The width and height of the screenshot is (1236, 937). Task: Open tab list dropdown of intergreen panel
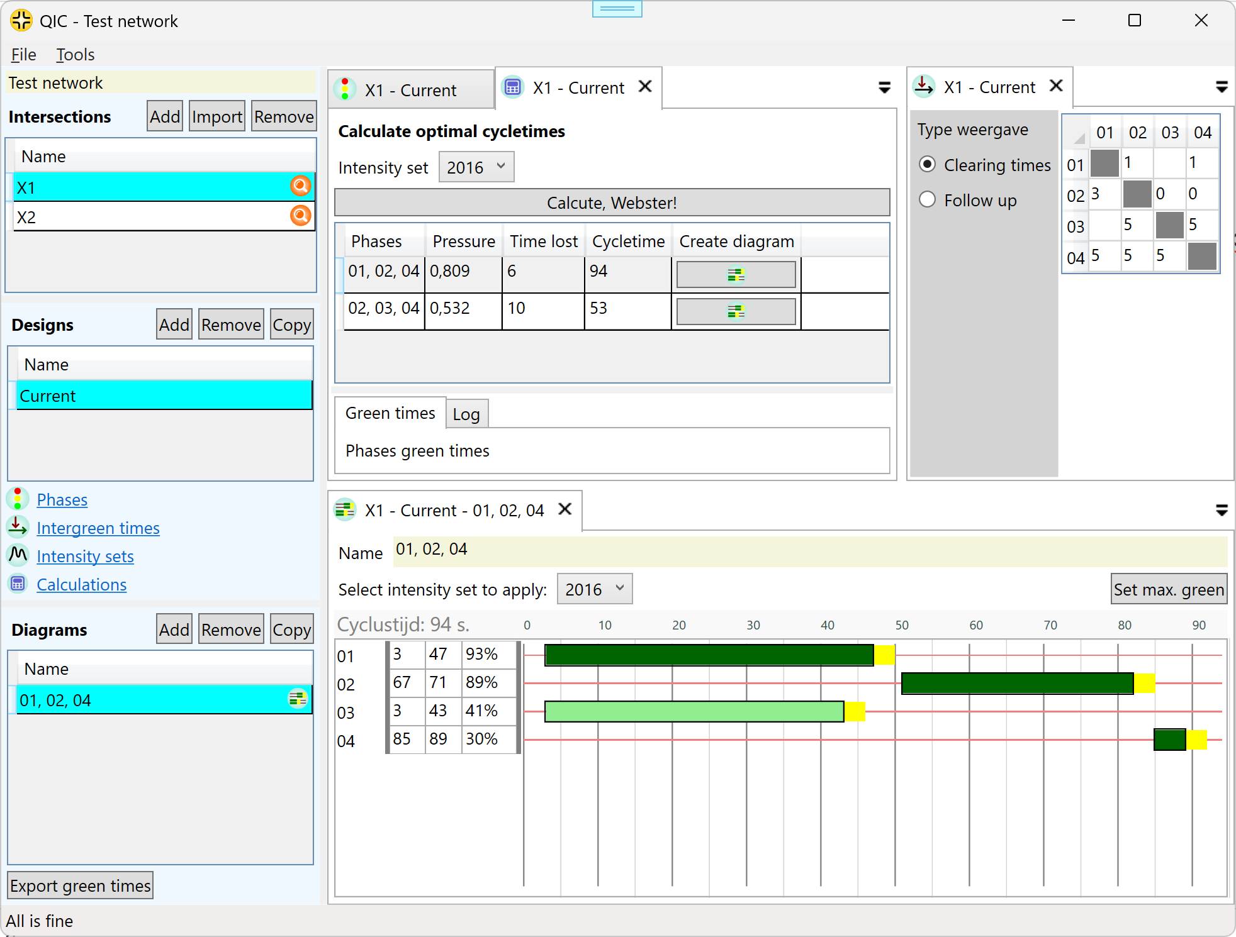1222,87
